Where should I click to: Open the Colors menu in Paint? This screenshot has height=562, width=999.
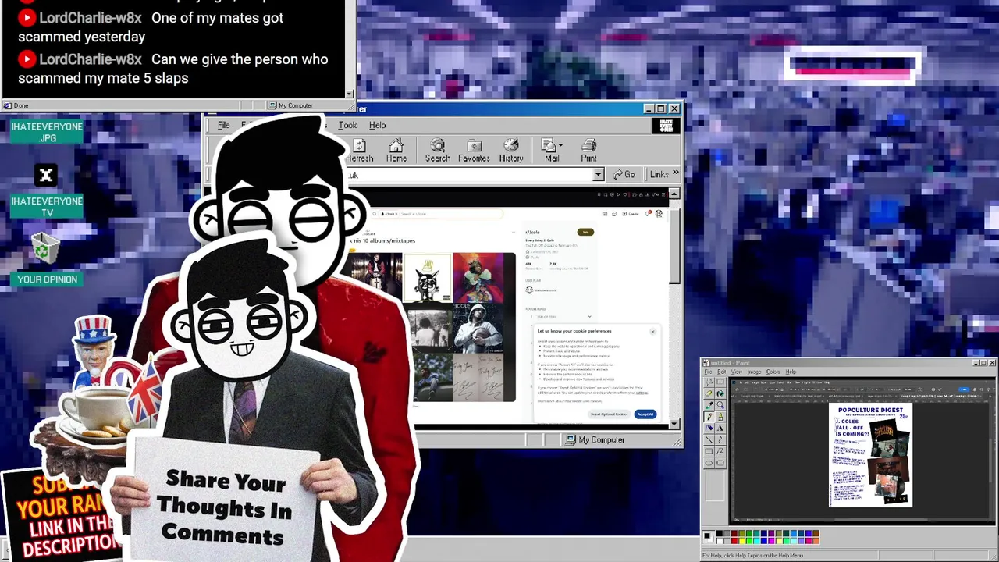click(773, 372)
